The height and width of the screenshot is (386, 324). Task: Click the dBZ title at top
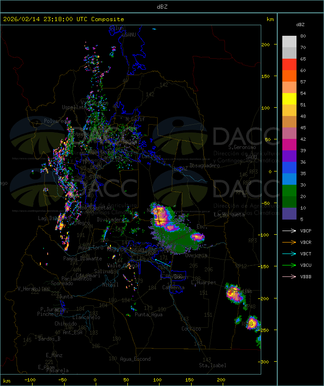(162, 6)
